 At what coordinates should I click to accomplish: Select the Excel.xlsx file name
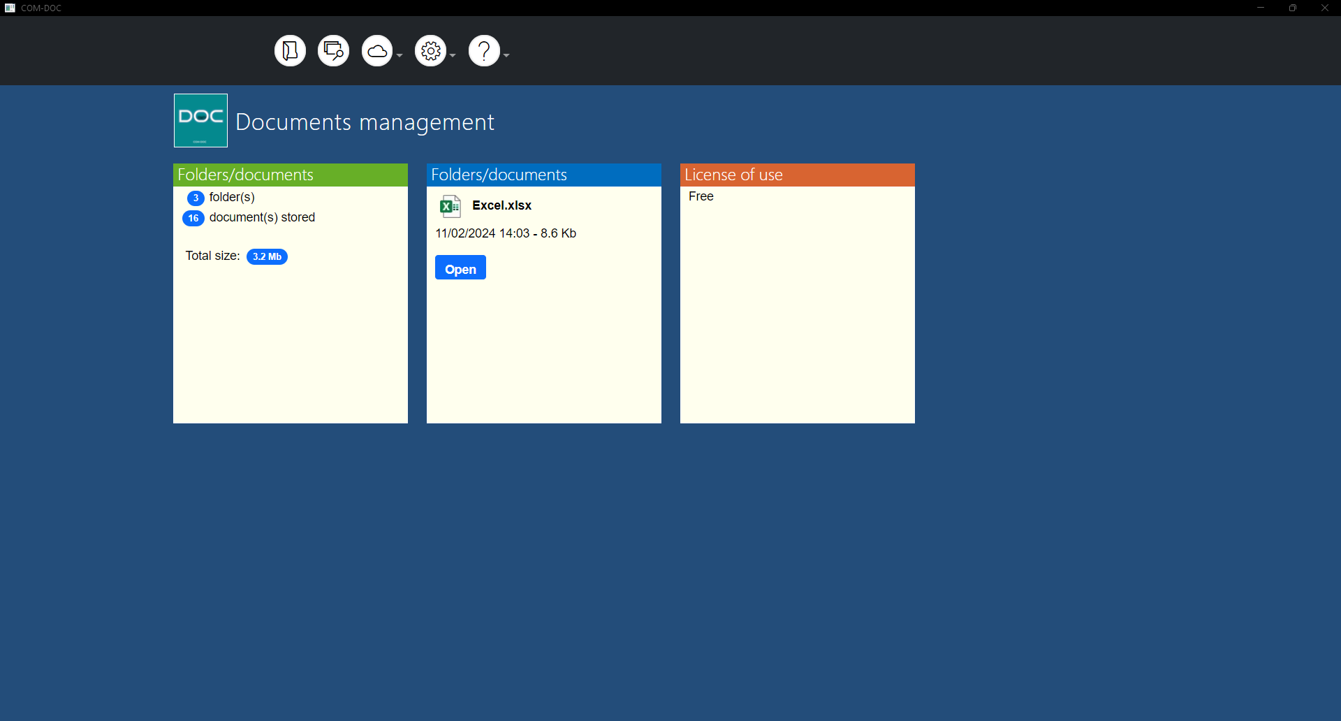point(501,205)
